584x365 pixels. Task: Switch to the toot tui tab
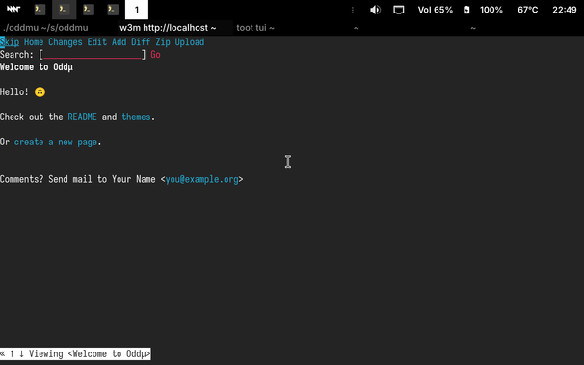(255, 28)
